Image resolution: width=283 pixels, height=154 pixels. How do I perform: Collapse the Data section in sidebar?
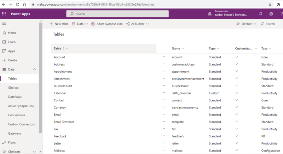34,69
